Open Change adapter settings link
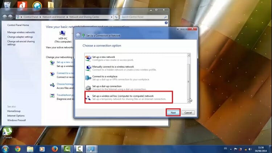Image resolution: width=272 pixels, height=153 pixels. point(20,37)
